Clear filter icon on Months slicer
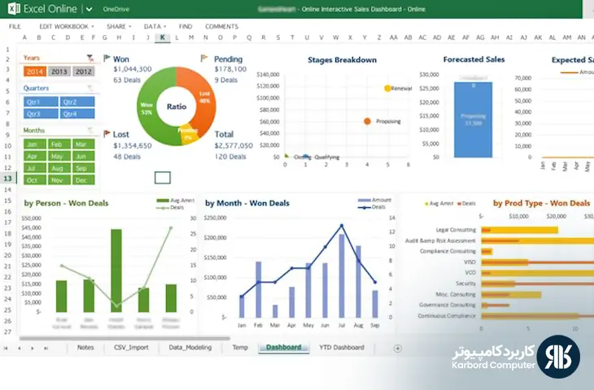This screenshot has height=390, width=594. [90, 130]
